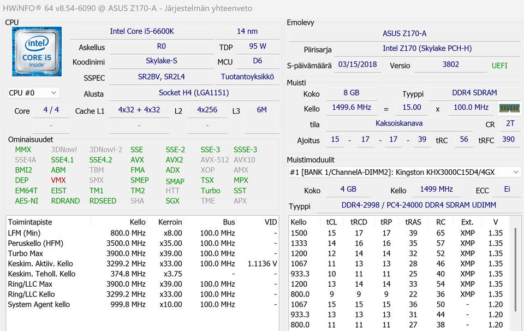The width and height of the screenshot is (524, 331).
Task: Select the Peruskello (HFM) row
Action: pos(142,243)
